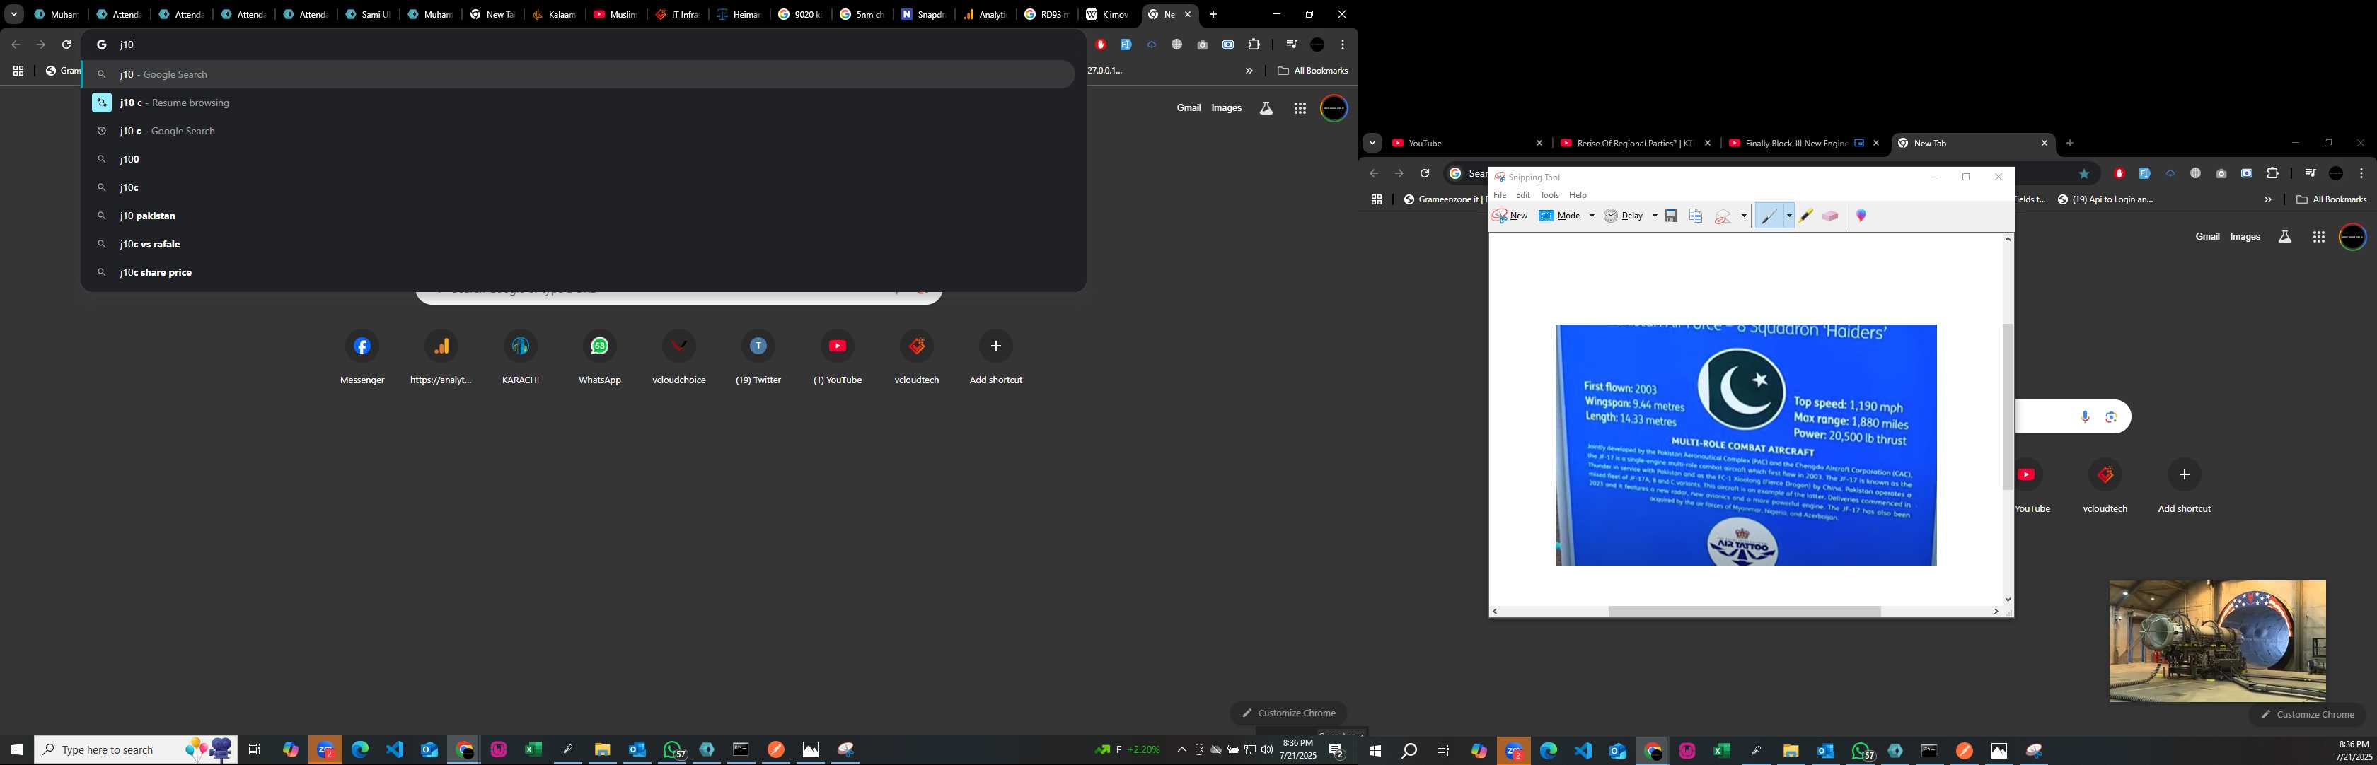Switch to the RD93 tab
The width and height of the screenshot is (2377, 765).
pos(1046,15)
